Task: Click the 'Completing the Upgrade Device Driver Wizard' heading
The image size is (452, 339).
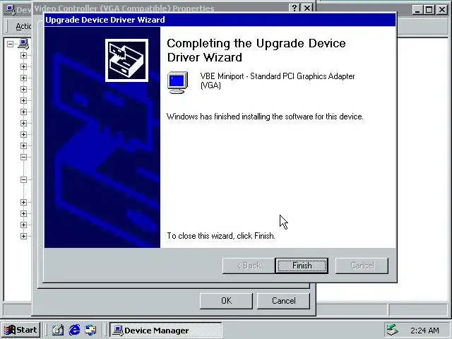Action: click(x=256, y=50)
